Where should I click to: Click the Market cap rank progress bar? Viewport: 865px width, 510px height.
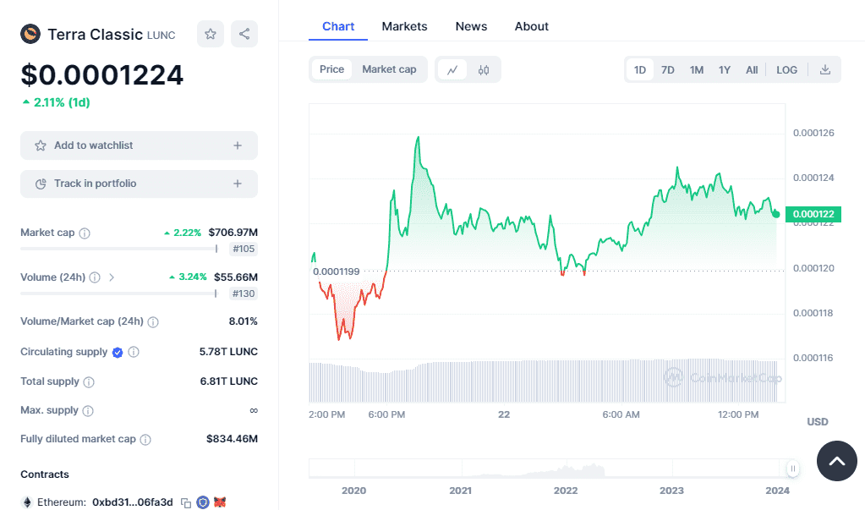[119, 249]
